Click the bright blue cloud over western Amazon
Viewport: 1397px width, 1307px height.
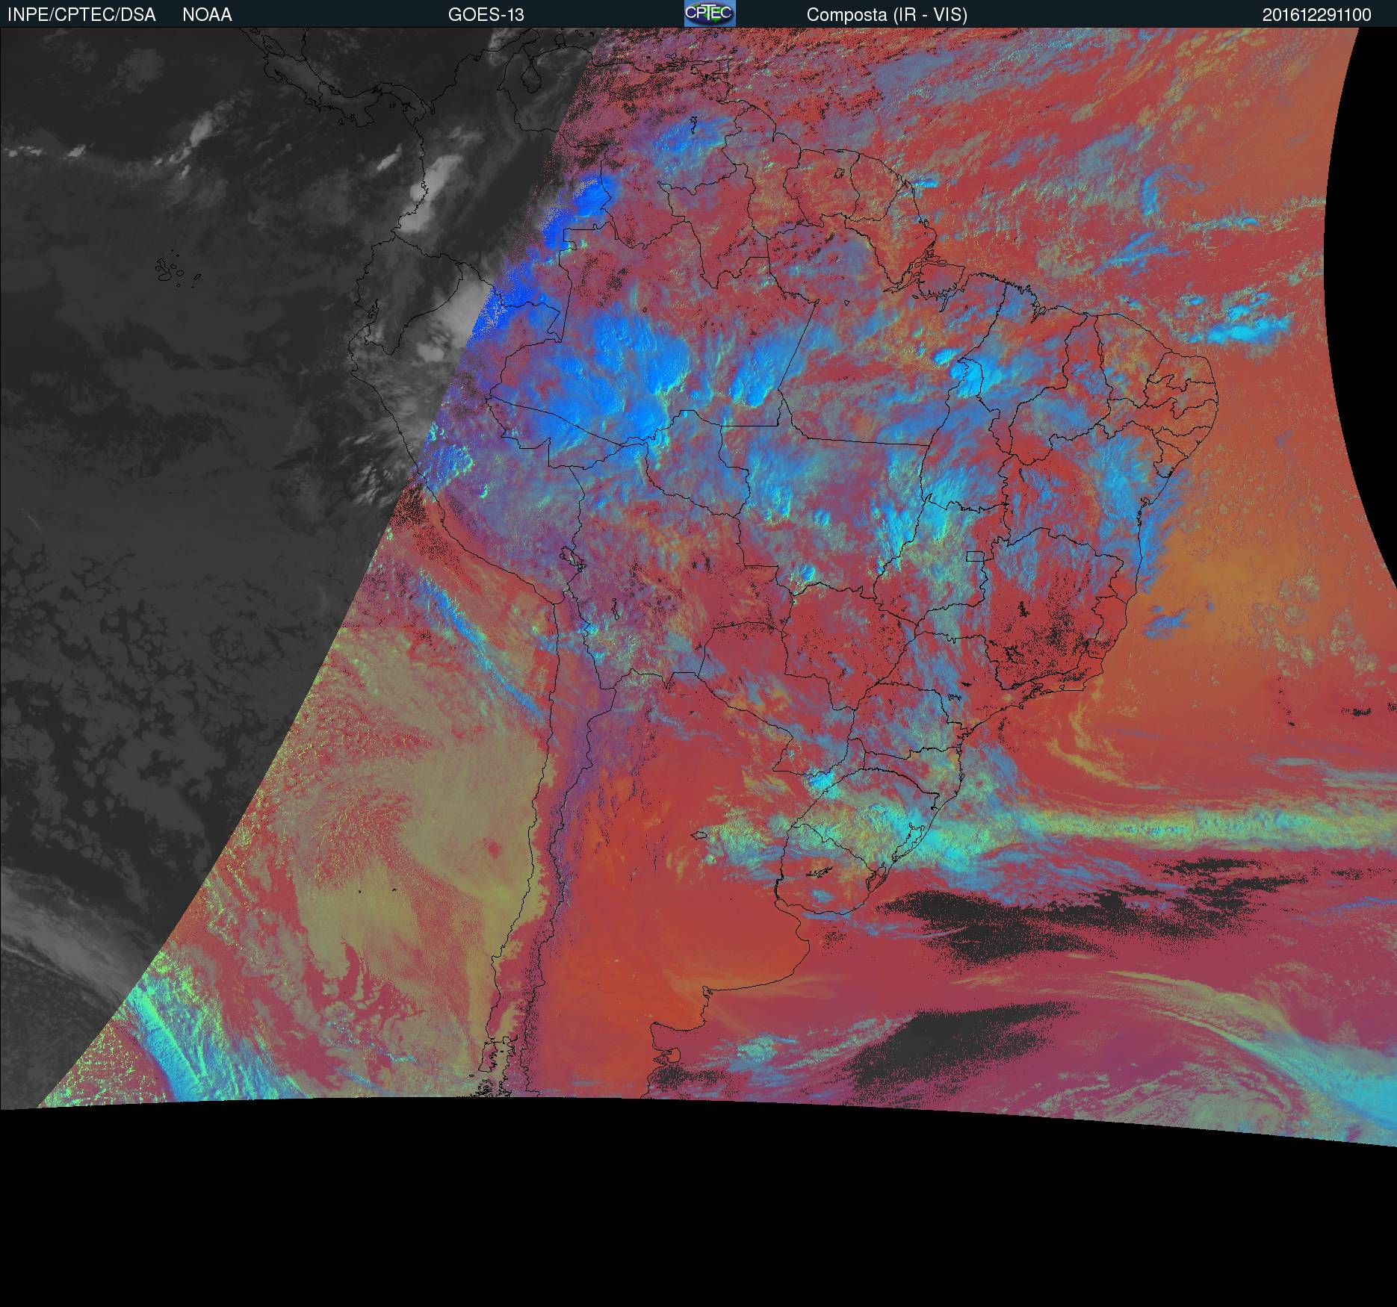click(x=613, y=388)
